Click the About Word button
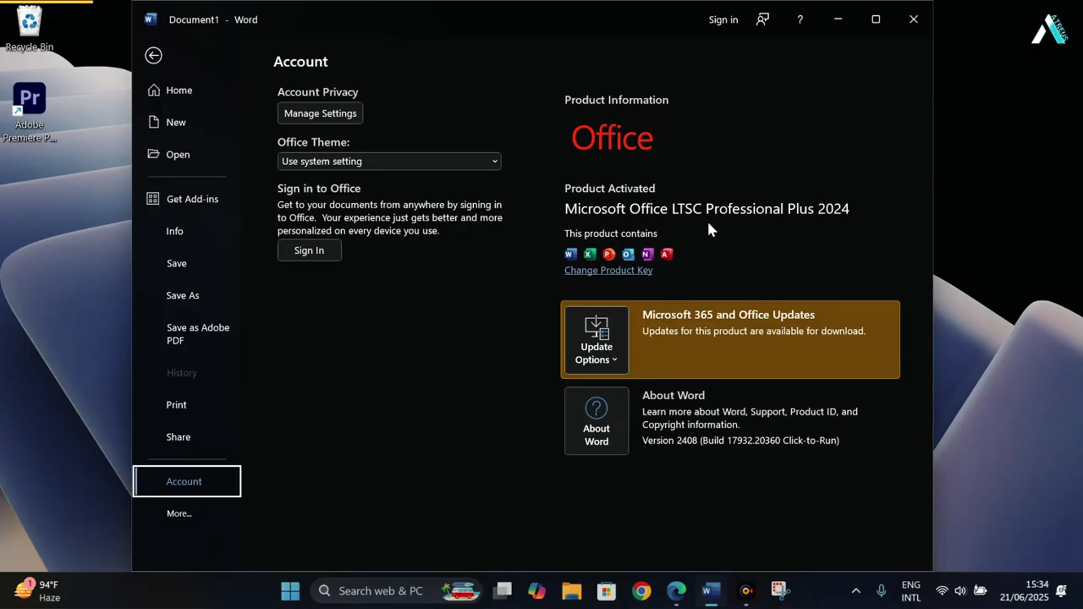1083x609 pixels. tap(596, 421)
